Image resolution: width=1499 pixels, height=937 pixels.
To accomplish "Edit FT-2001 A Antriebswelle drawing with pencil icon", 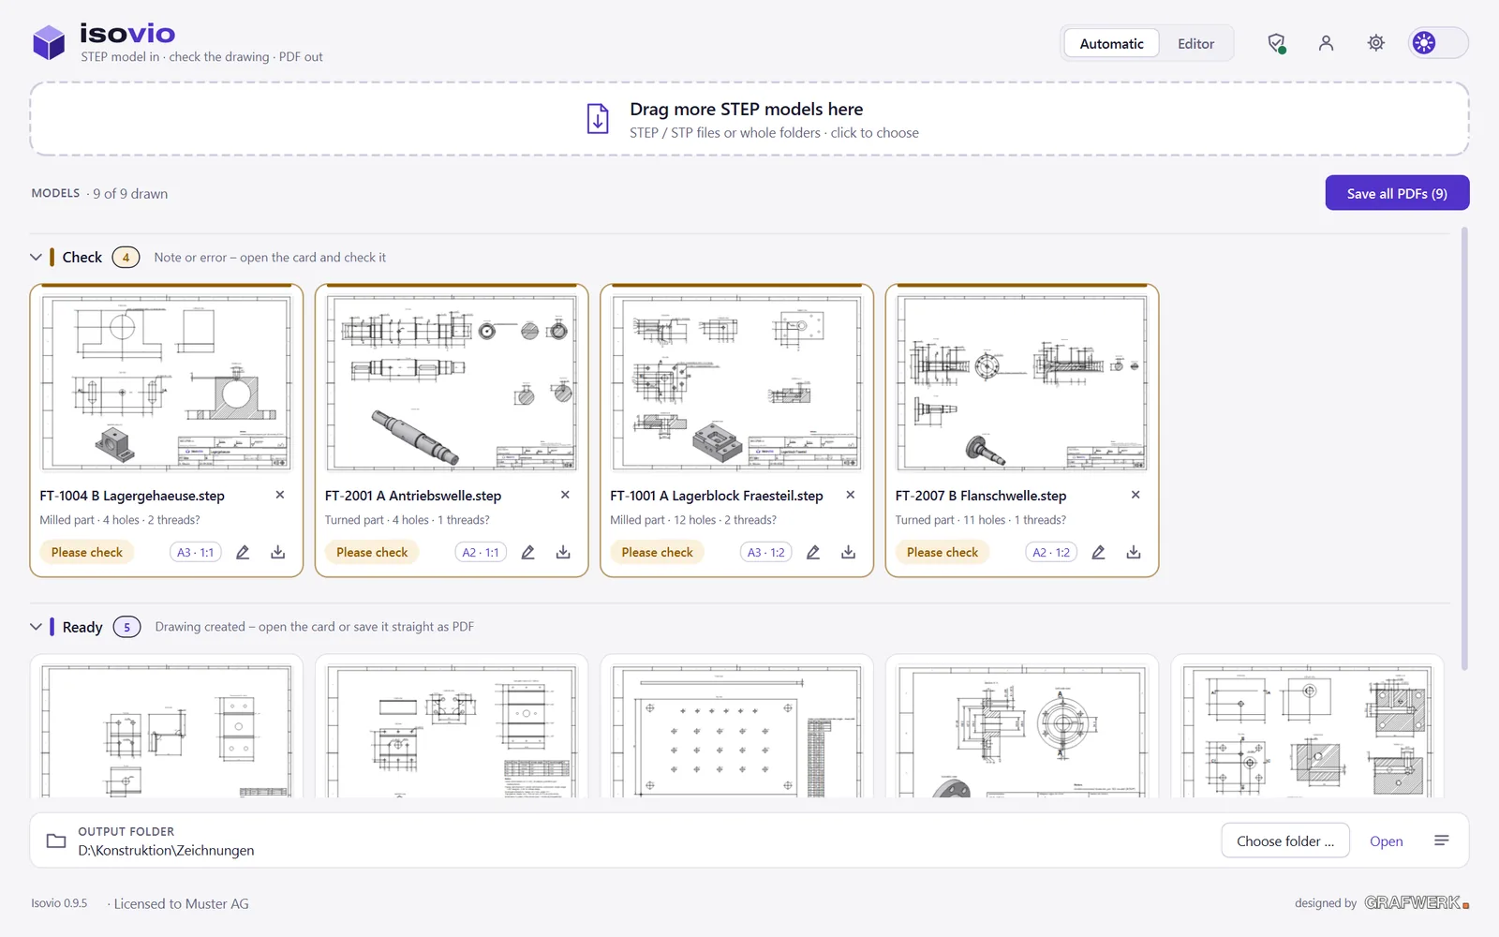I will click(527, 552).
